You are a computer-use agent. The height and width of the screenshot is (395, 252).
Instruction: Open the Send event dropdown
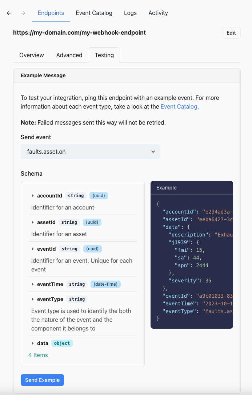[91, 152]
